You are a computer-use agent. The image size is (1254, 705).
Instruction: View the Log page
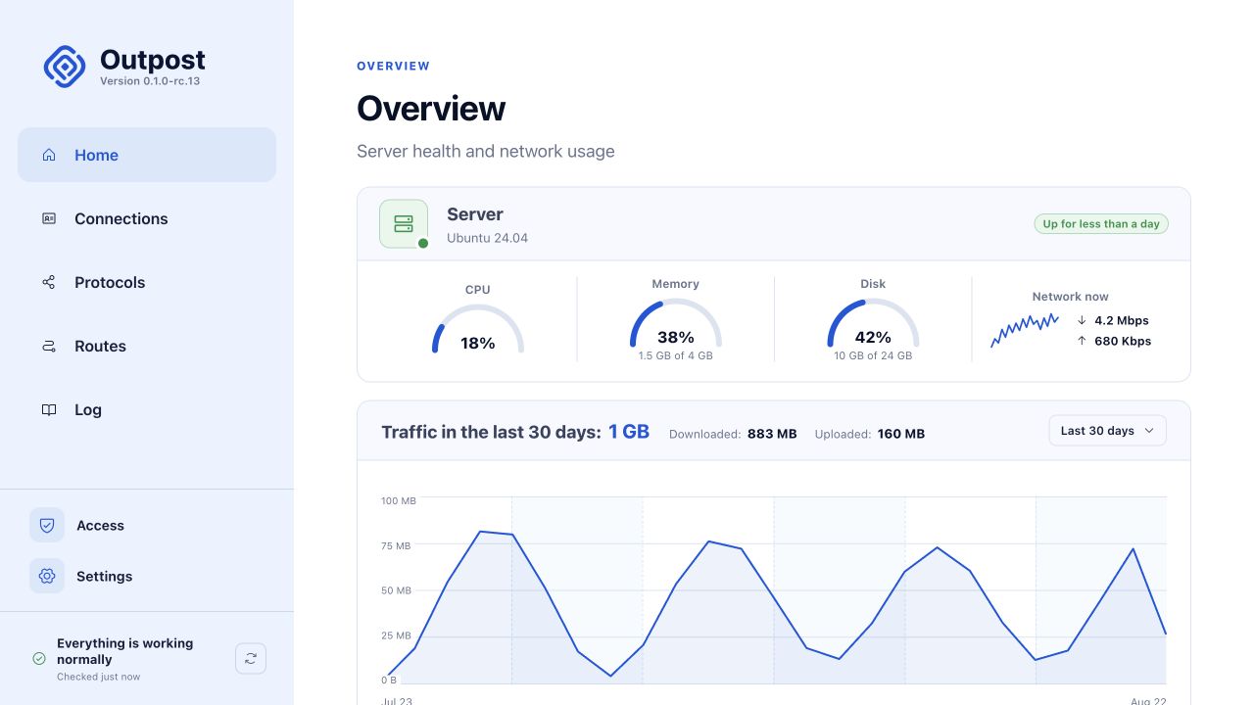[x=147, y=409]
